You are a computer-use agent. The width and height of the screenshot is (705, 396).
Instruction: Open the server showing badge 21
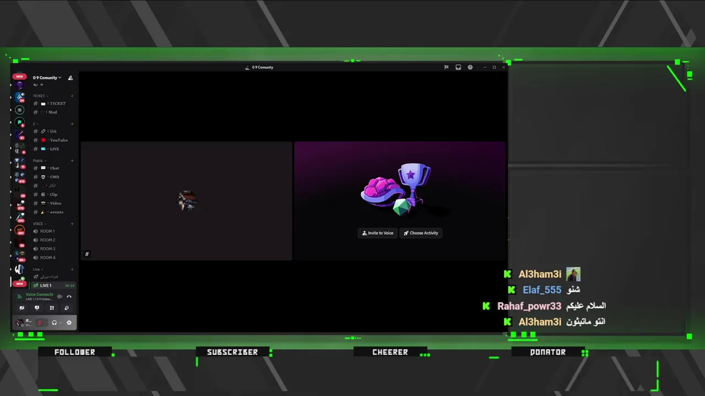[20, 135]
